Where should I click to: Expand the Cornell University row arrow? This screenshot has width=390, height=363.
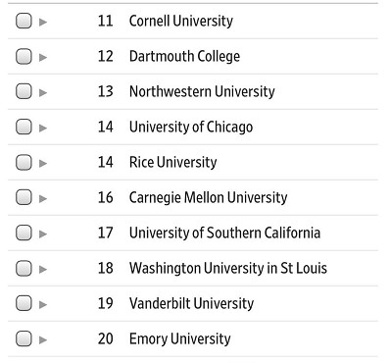(43, 23)
